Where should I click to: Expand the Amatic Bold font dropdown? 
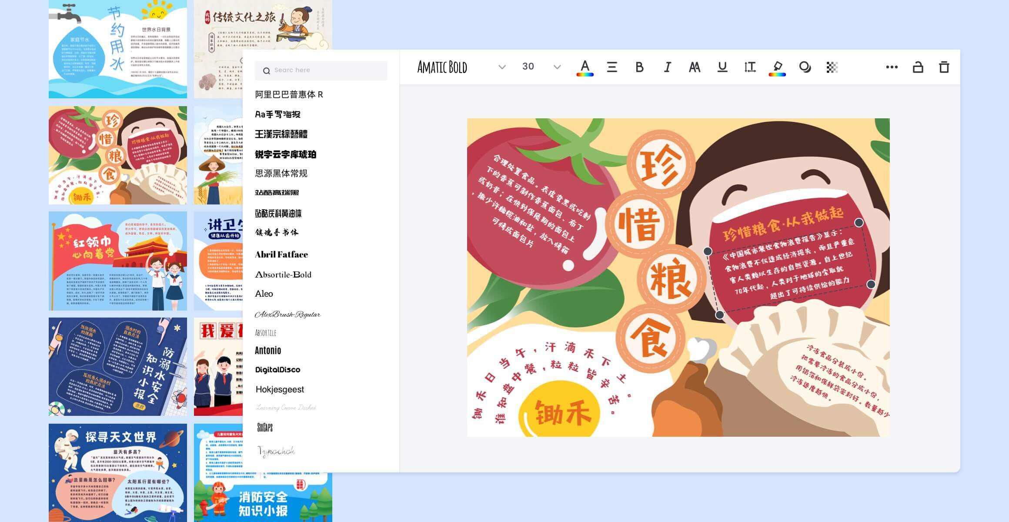[502, 67]
